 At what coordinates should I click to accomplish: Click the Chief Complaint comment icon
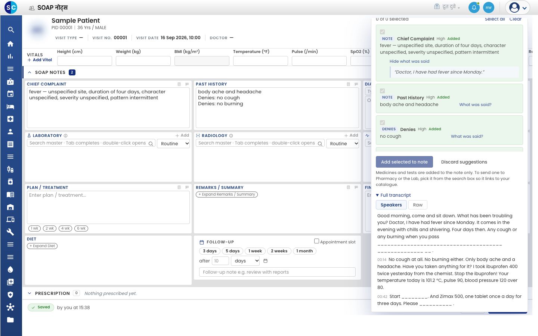tap(187, 84)
